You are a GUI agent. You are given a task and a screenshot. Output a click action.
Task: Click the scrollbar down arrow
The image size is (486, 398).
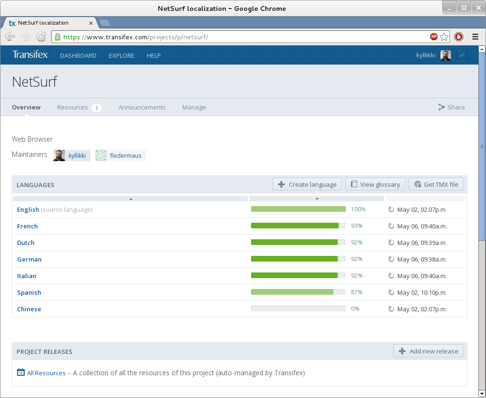pos(482,394)
